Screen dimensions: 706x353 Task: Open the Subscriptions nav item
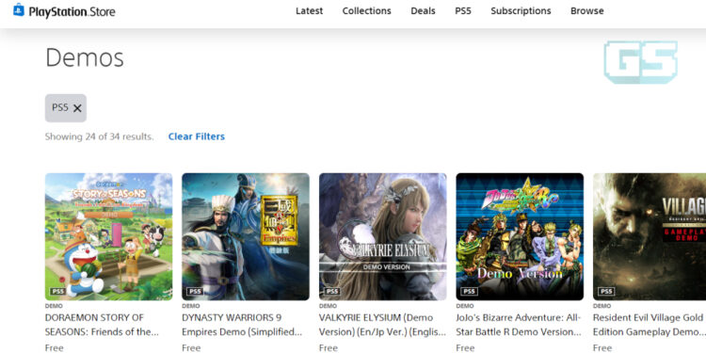(521, 10)
